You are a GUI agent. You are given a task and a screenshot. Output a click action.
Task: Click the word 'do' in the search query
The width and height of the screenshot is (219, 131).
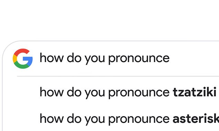point(74,58)
